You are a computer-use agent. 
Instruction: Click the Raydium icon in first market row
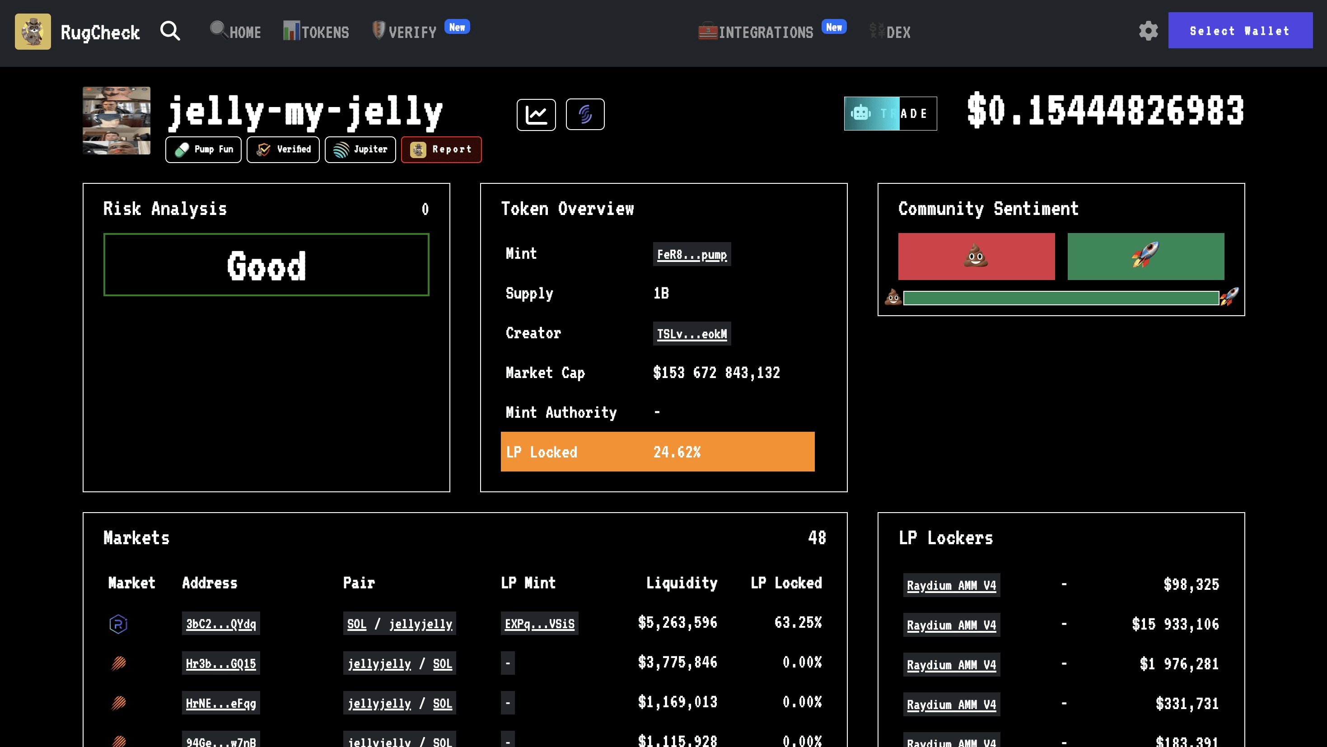(118, 624)
